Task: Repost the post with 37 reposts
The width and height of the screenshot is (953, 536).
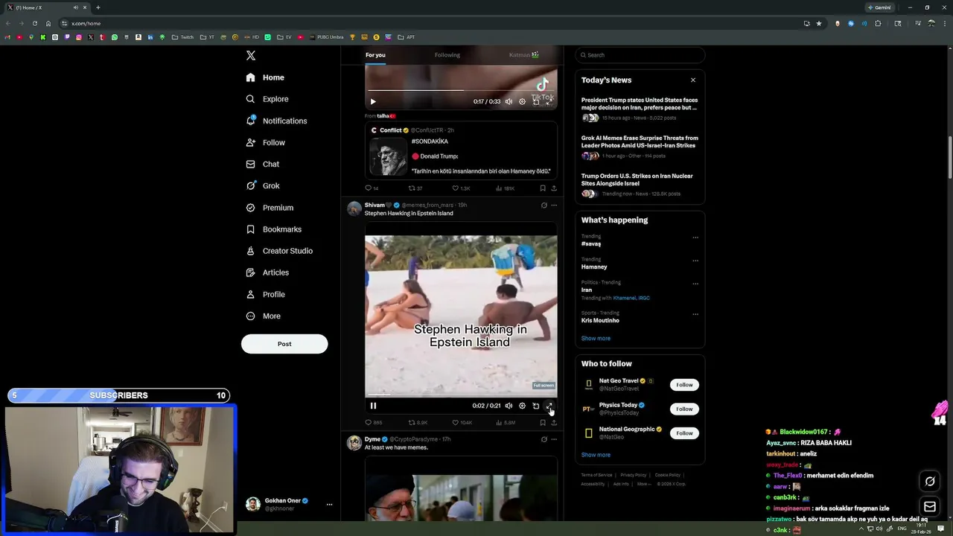Action: [415, 188]
